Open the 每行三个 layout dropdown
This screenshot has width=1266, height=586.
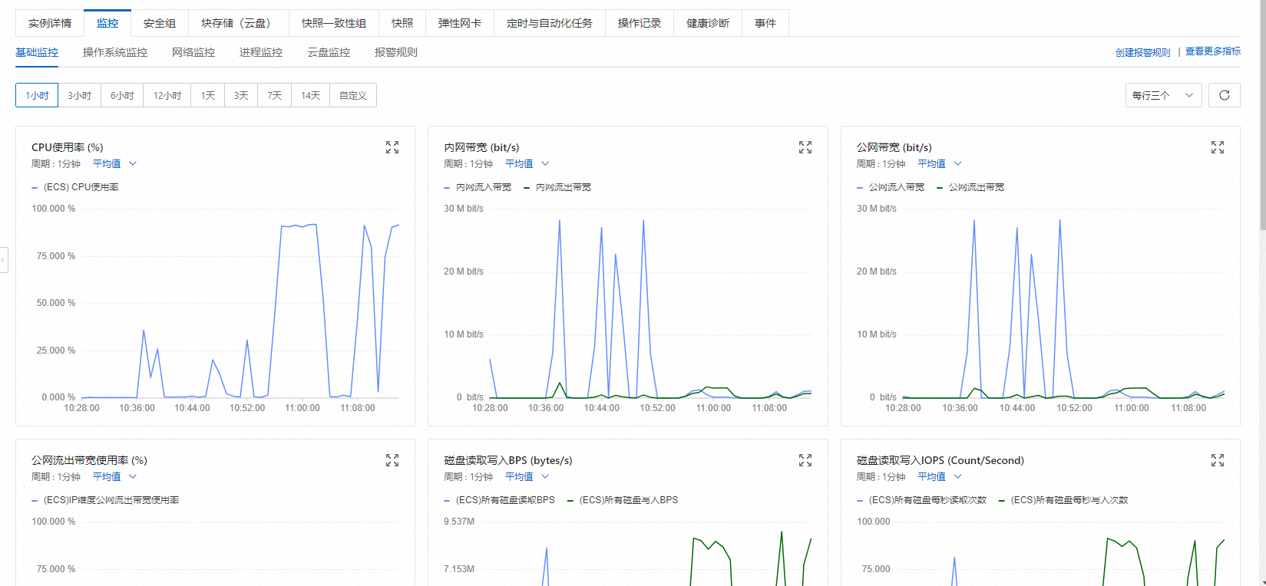(x=1163, y=95)
